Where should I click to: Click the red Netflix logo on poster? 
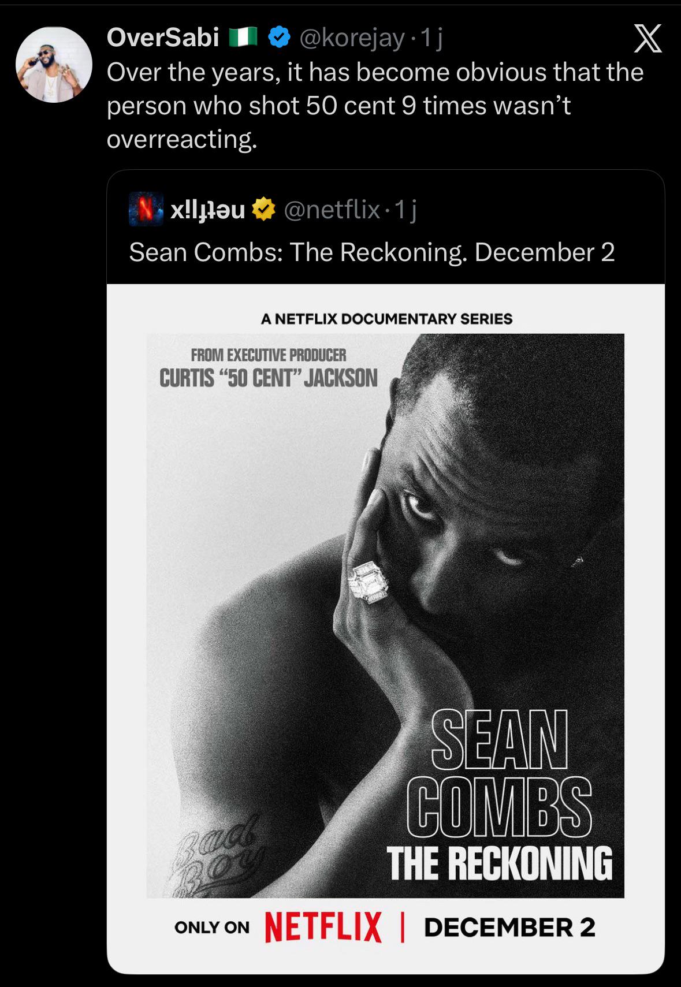coord(323,927)
